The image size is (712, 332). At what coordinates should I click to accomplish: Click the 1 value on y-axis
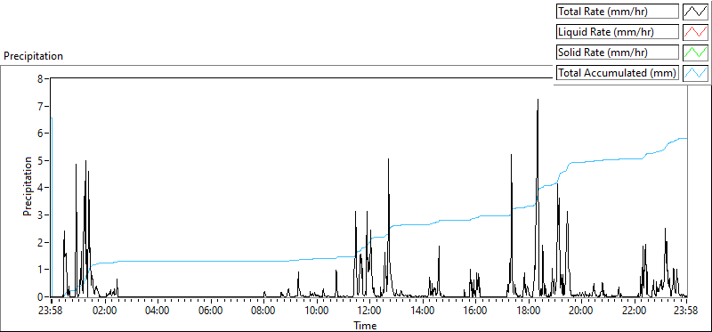40,270
